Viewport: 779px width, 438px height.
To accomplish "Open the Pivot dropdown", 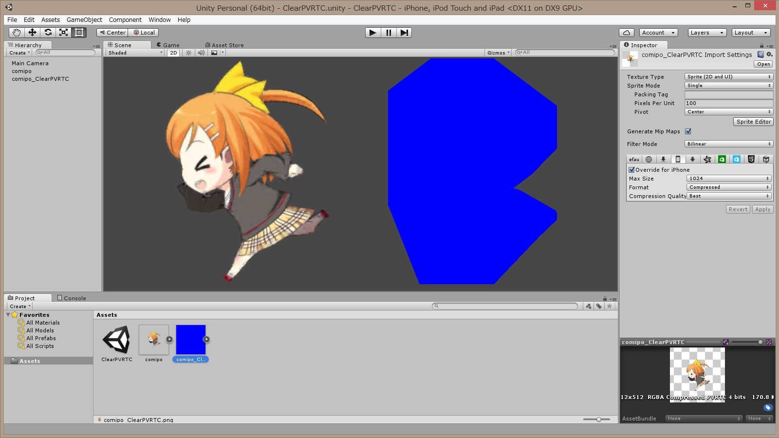I will click(x=729, y=112).
